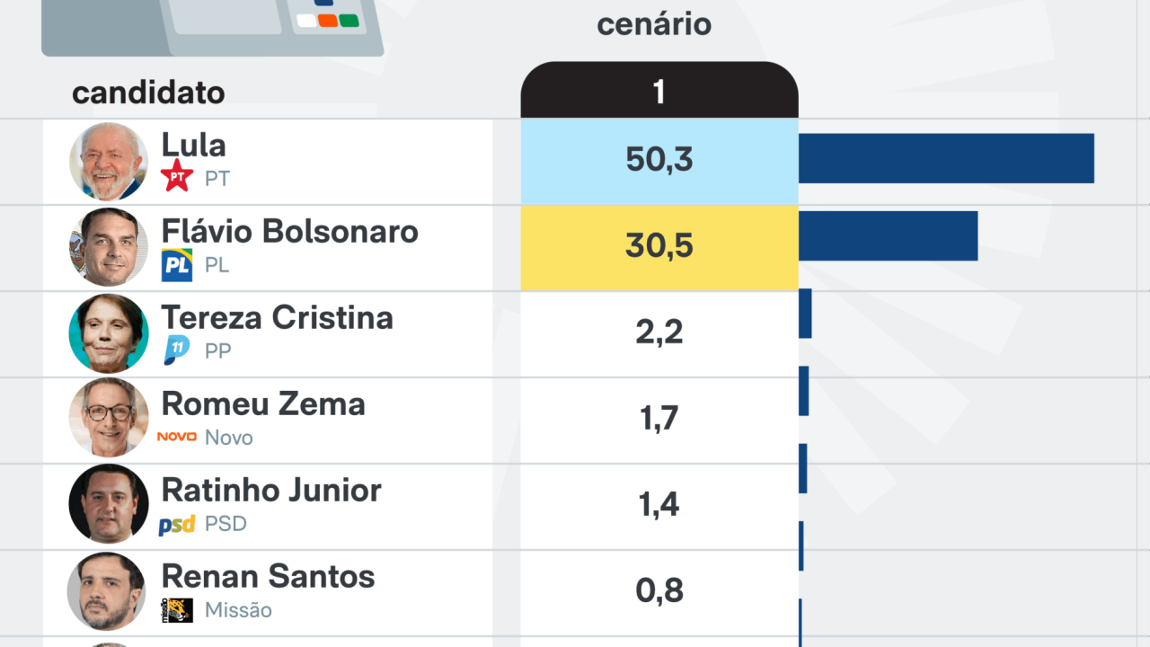Click Flávio Bolsonaro's dark blue result bar
Viewport: 1150px width, 647px height.
(888, 235)
